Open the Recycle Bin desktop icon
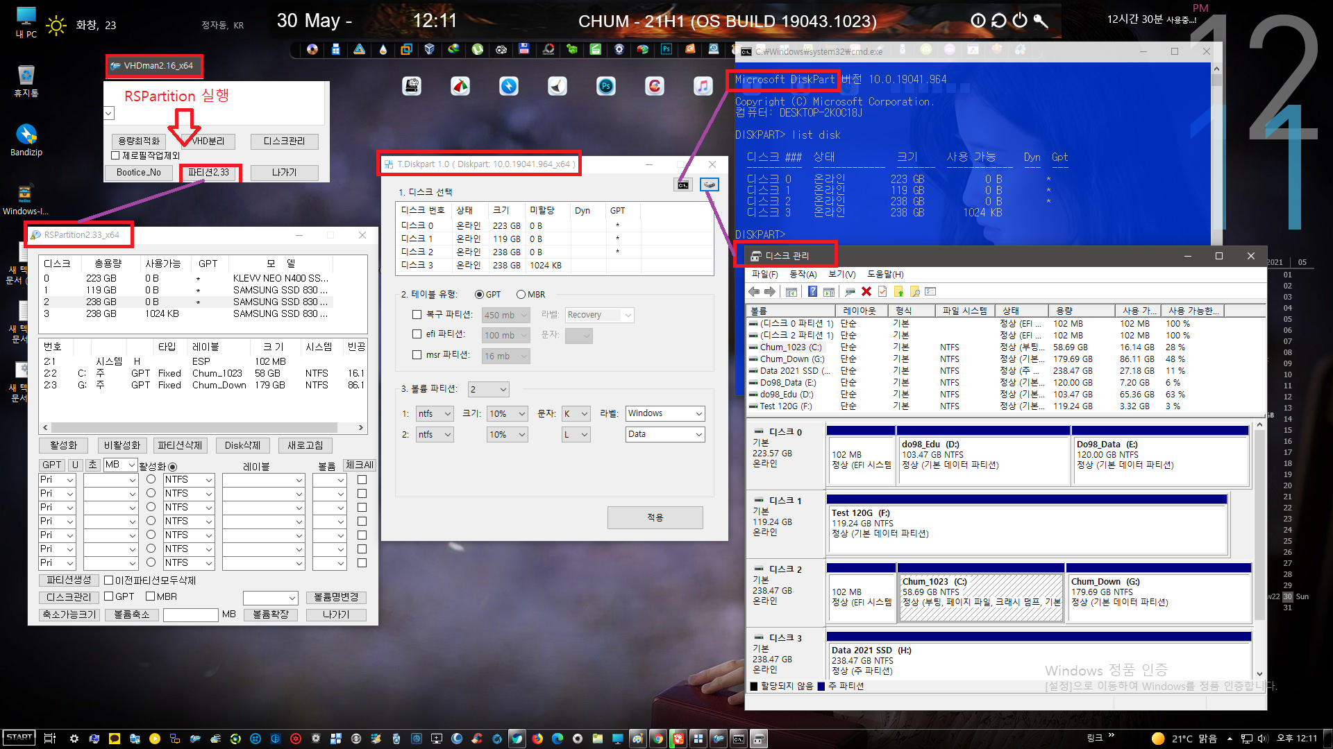 [x=26, y=80]
